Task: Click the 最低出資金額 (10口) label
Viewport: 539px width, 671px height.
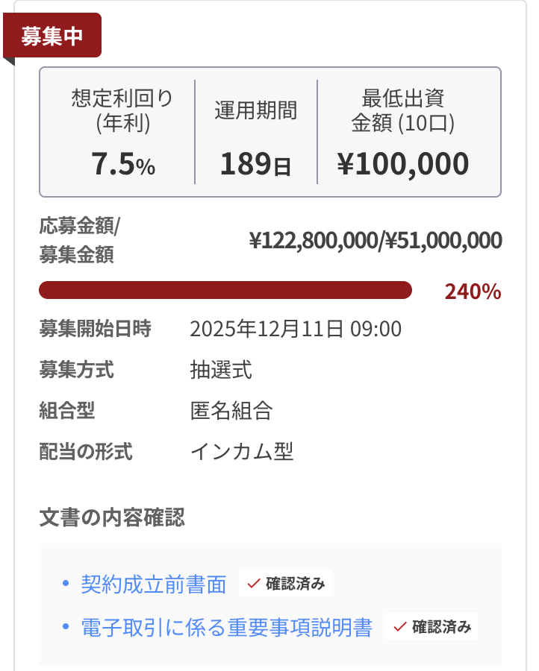Action: click(x=403, y=110)
